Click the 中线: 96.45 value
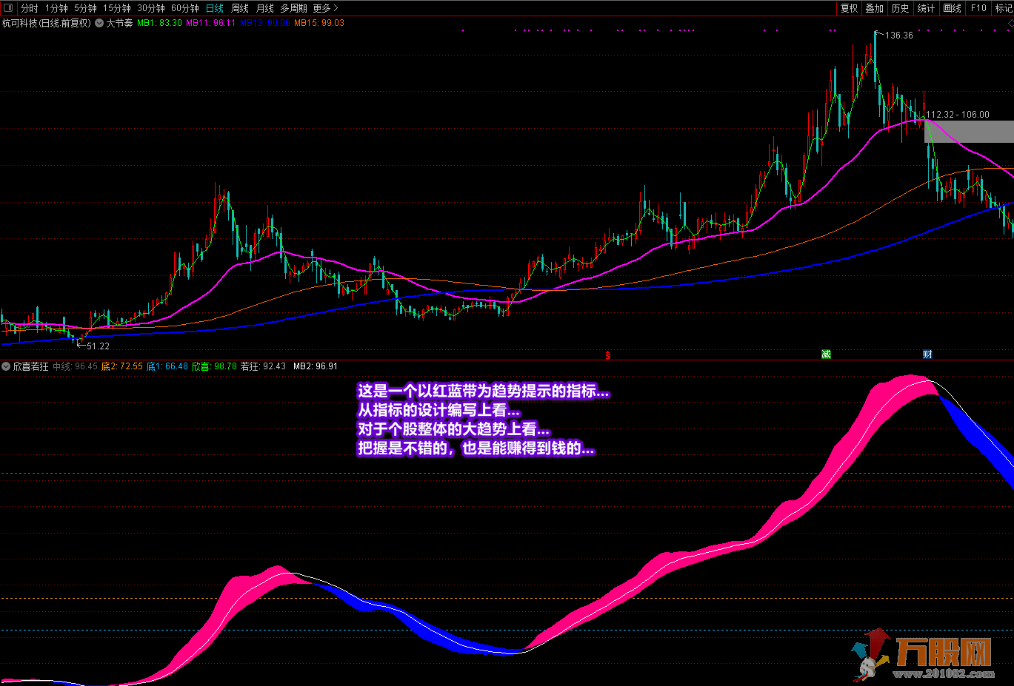1014x686 pixels. [75, 366]
